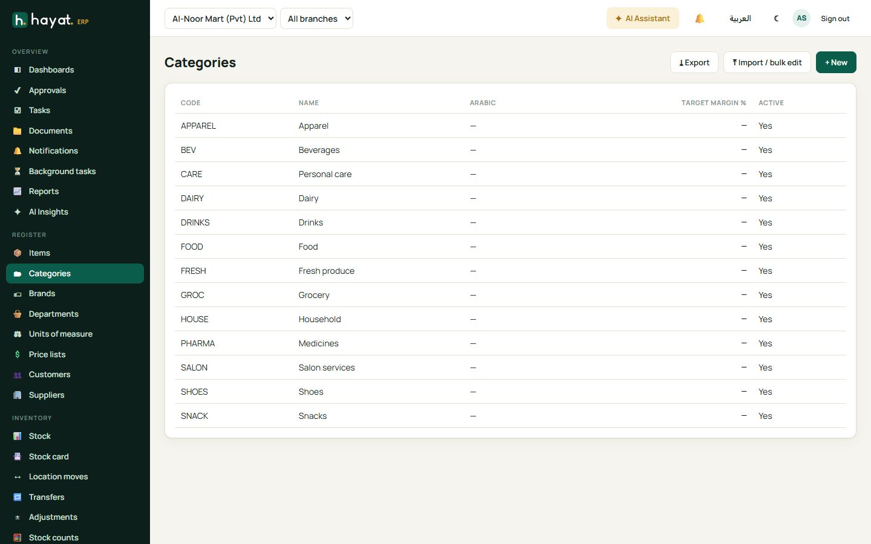Viewport: 871px width, 544px height.
Task: Click the Dashboards icon in sidebar
Action: tap(18, 70)
